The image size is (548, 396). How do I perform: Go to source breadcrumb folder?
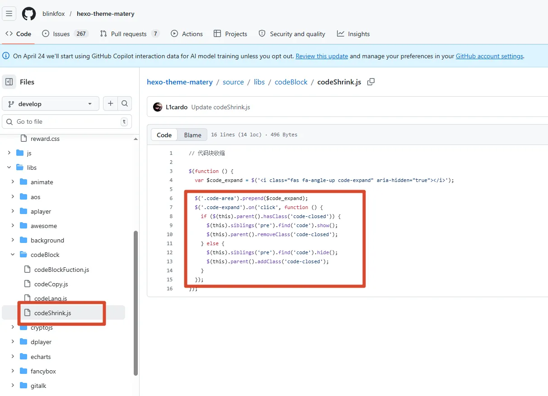(233, 82)
